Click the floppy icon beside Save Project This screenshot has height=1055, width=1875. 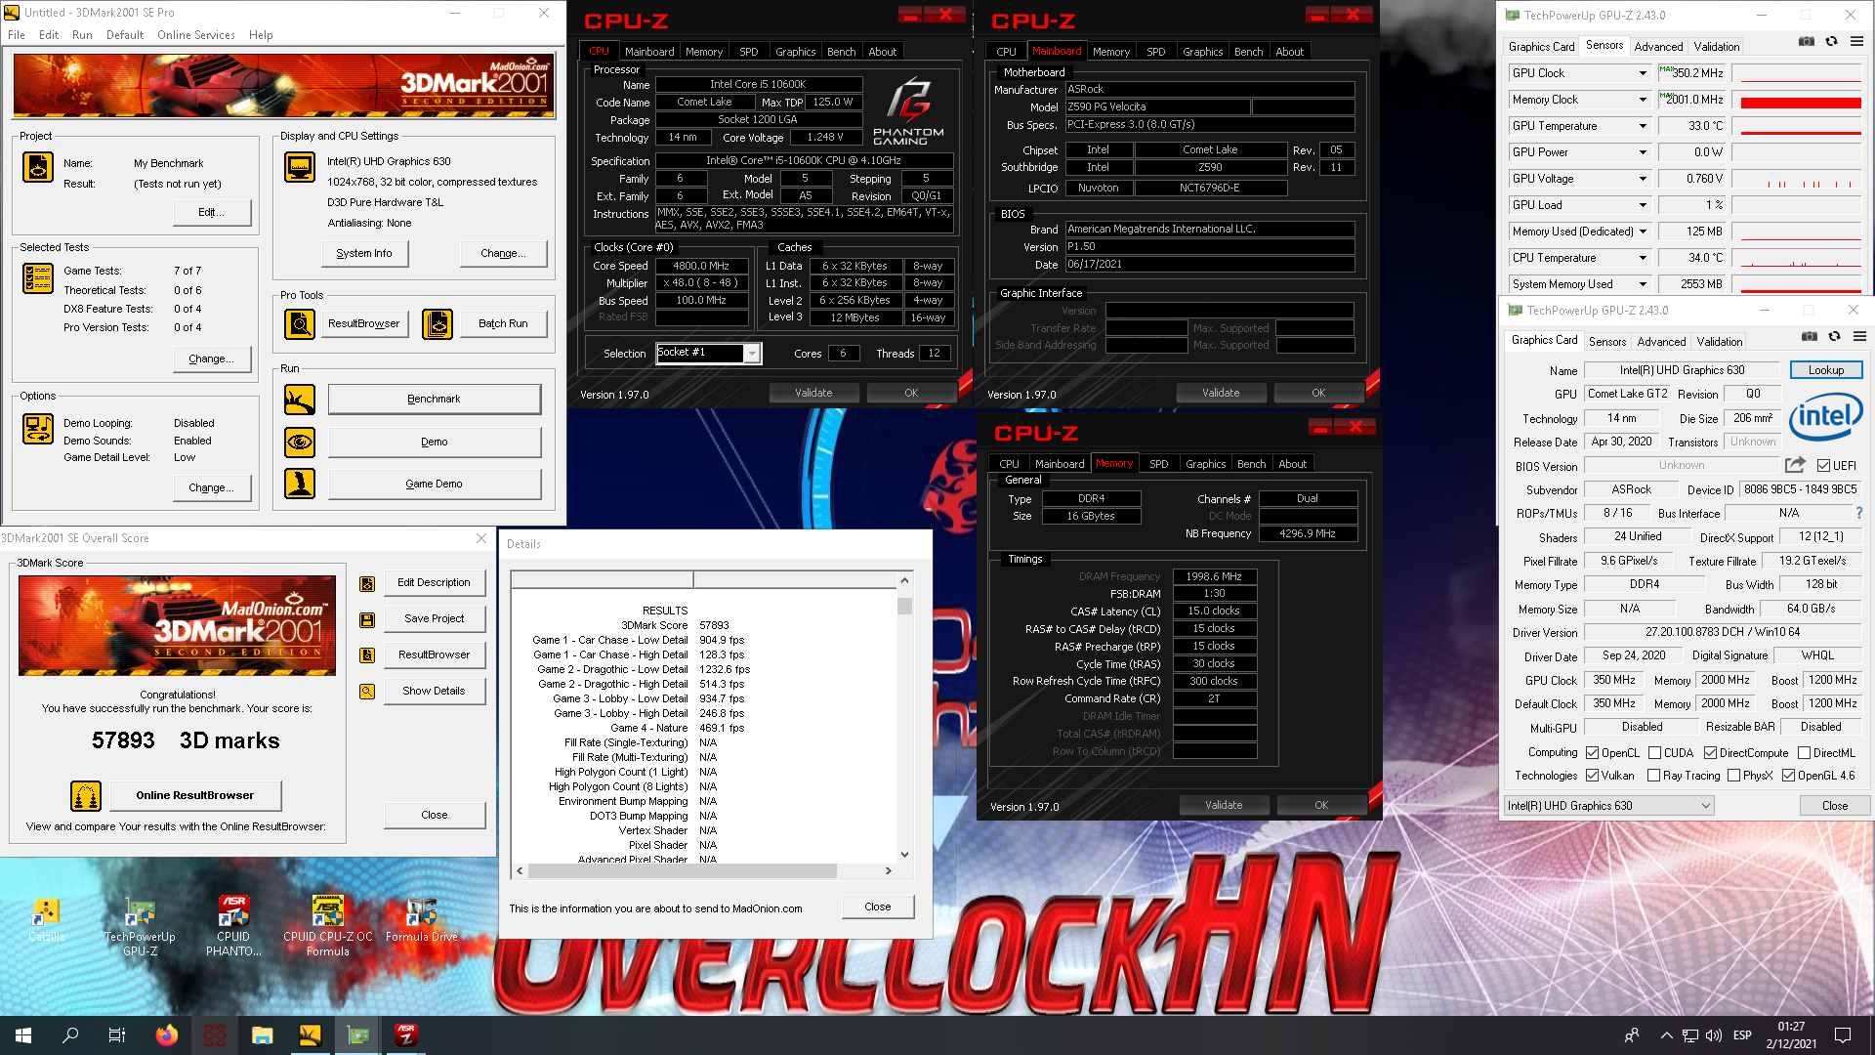click(x=367, y=619)
